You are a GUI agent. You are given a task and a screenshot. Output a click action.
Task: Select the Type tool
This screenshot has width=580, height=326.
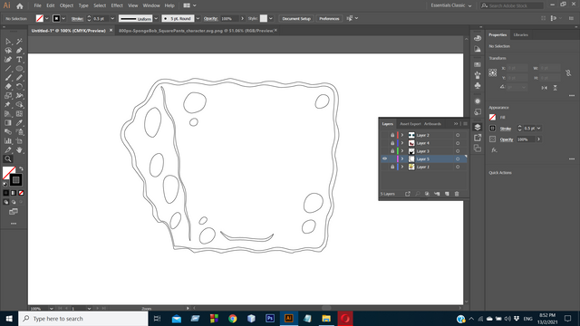tap(19, 60)
